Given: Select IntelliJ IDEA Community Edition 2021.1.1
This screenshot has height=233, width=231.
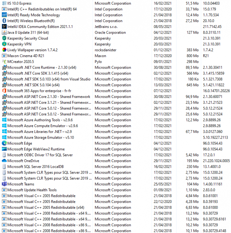Looking at the screenshot, I should click(x=40, y=27).
